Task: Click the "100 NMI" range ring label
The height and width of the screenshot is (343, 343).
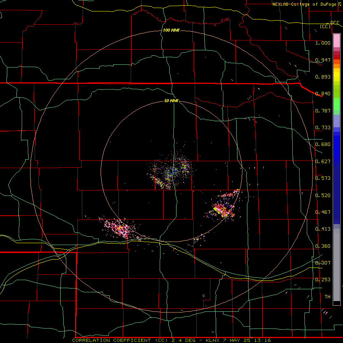Action: tap(171, 30)
